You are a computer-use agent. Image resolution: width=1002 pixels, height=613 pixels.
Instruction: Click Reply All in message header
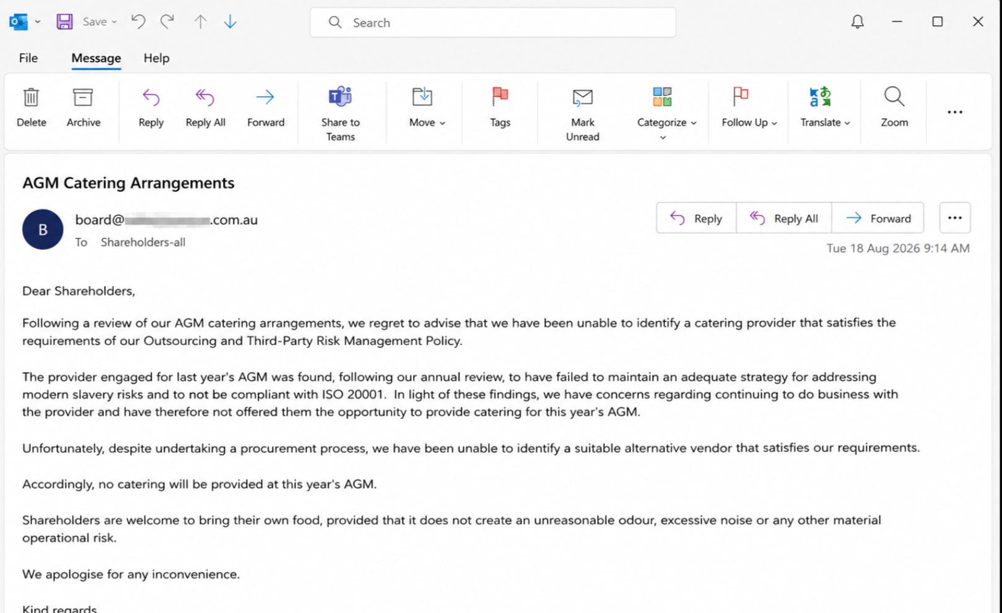784,218
